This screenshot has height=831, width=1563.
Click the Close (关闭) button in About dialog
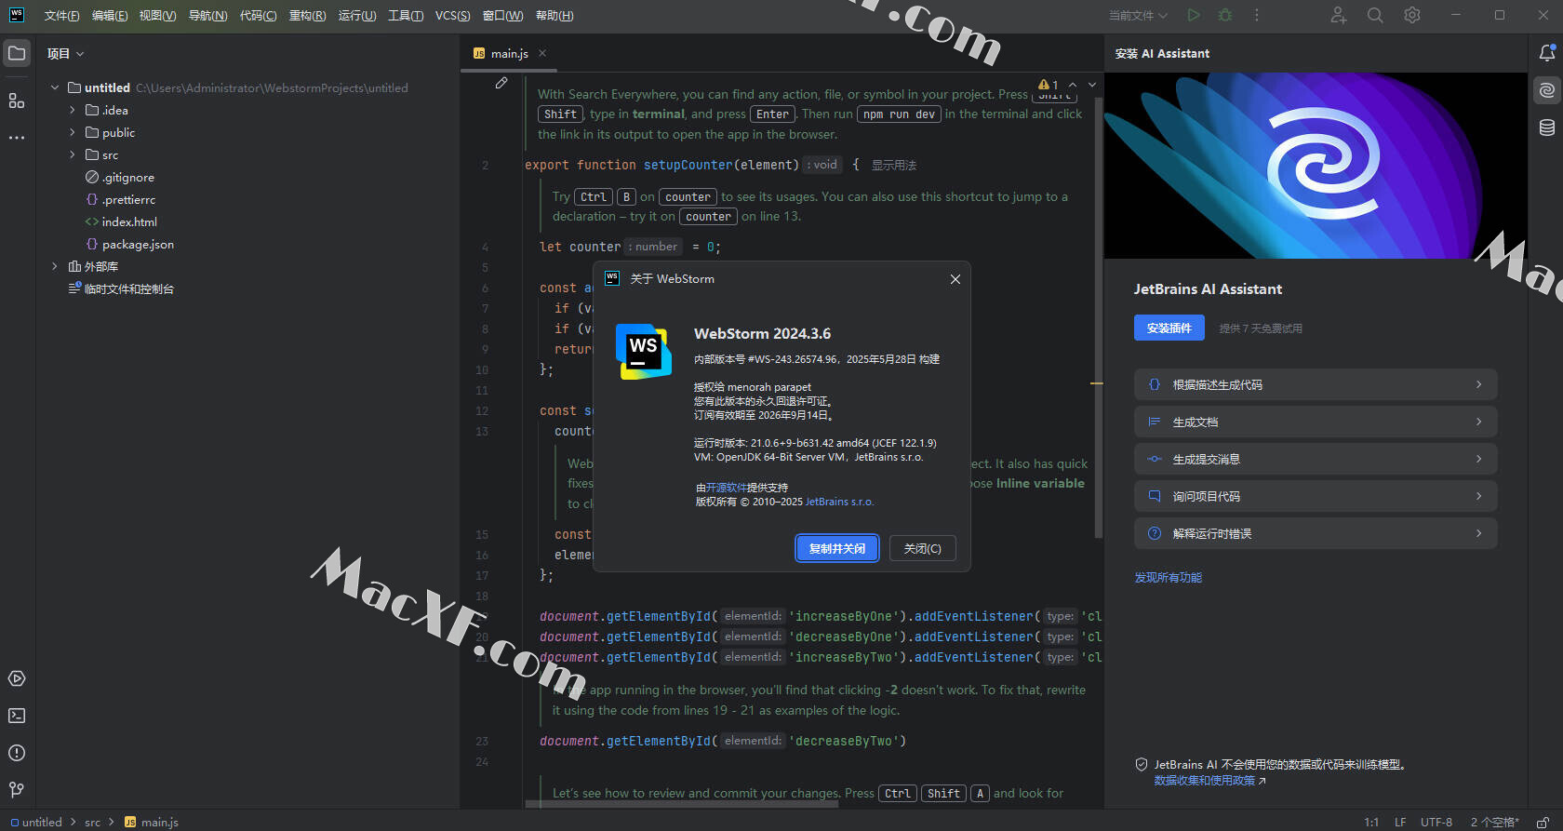point(922,548)
